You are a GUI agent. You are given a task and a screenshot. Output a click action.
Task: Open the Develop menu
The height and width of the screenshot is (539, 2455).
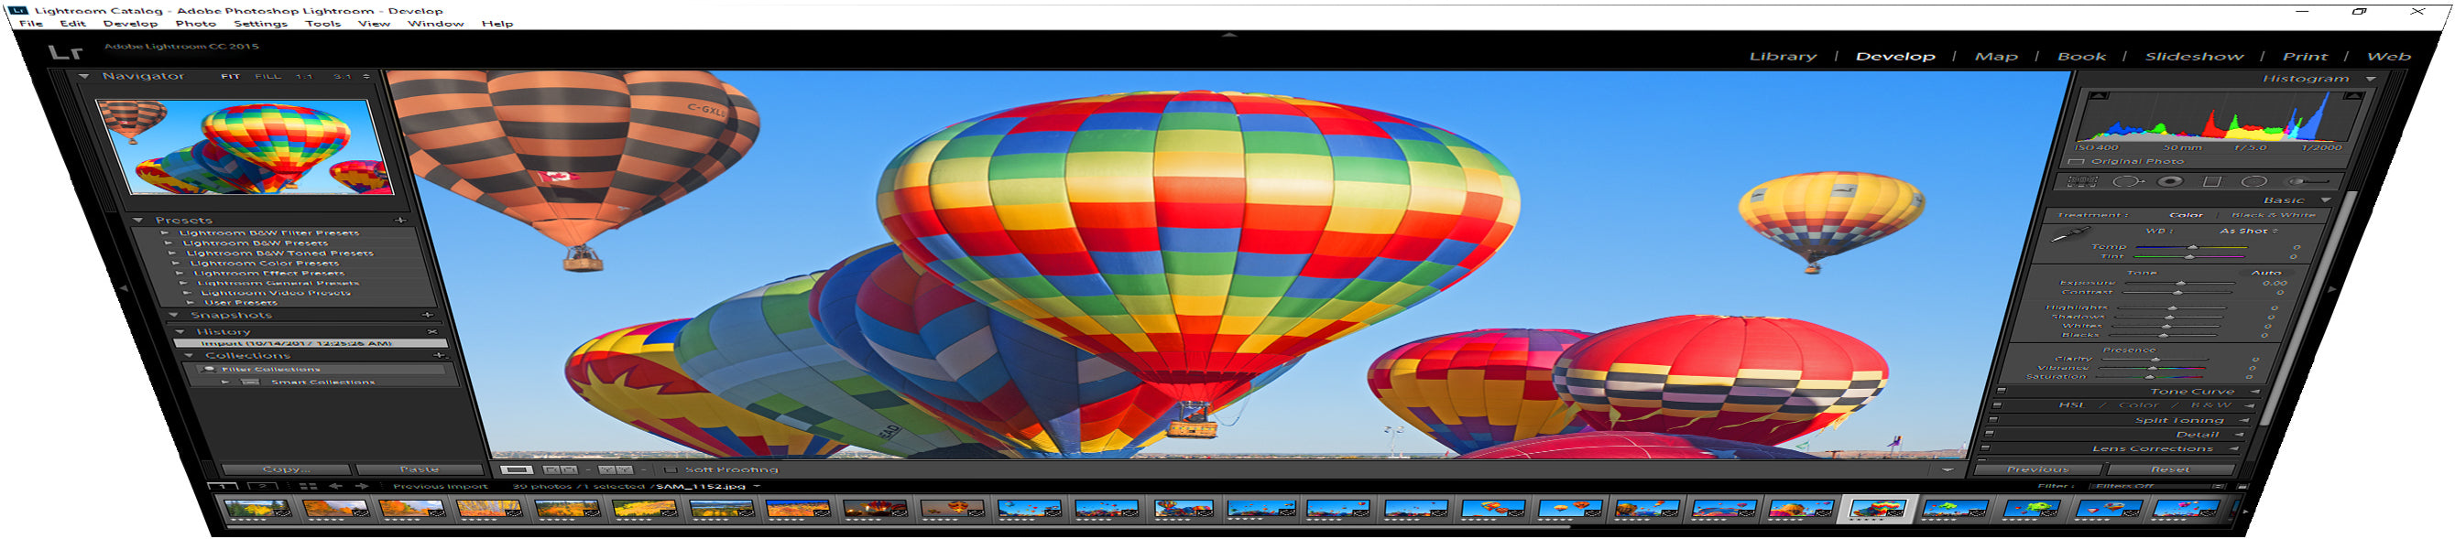coord(129,23)
